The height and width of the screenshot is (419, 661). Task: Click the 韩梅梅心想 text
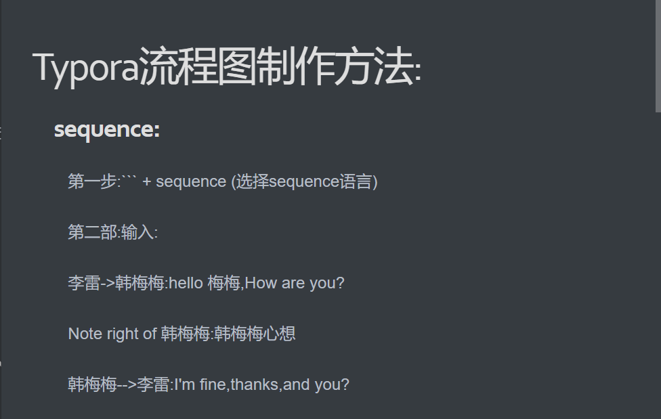click(x=255, y=334)
